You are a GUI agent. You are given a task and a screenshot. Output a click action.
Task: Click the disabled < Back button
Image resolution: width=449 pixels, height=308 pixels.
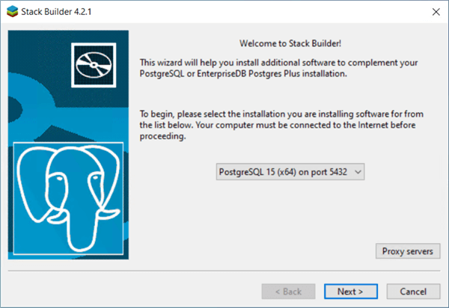[x=288, y=292]
